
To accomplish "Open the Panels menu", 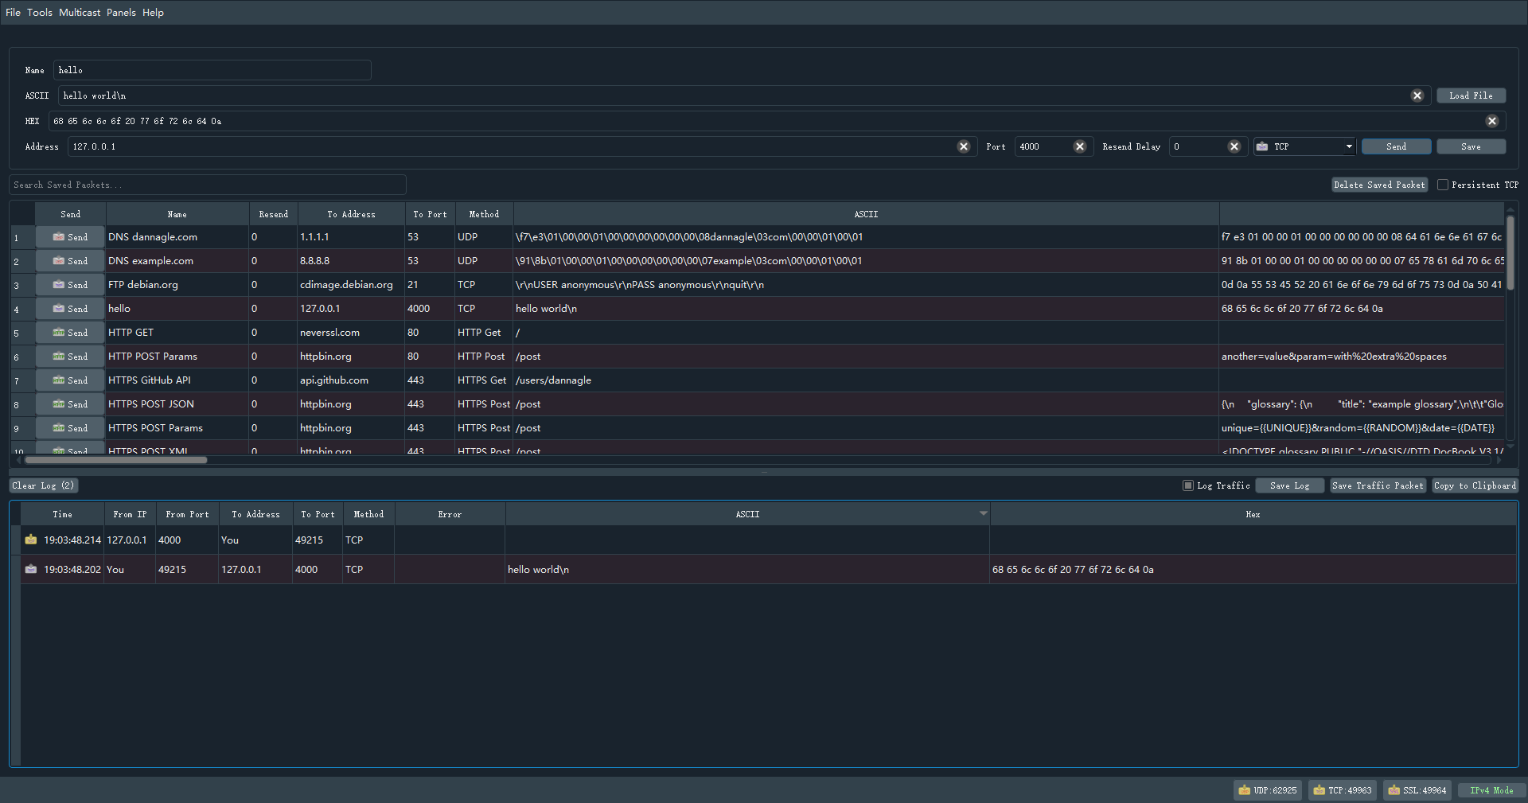I will (121, 13).
